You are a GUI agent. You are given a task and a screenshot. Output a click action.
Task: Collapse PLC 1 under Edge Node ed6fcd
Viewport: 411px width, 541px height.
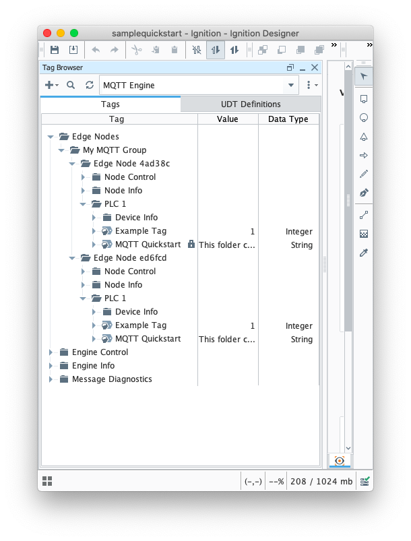(x=83, y=298)
